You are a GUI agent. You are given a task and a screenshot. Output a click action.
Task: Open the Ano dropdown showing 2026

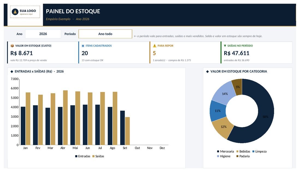tap(43, 34)
